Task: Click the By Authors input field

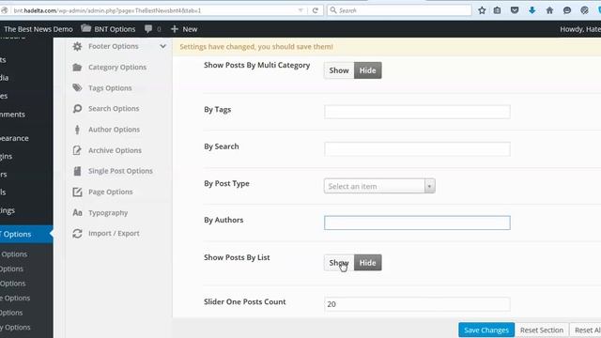Action: click(417, 223)
